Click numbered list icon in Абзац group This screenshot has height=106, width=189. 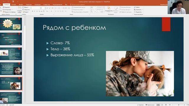[59, 8]
